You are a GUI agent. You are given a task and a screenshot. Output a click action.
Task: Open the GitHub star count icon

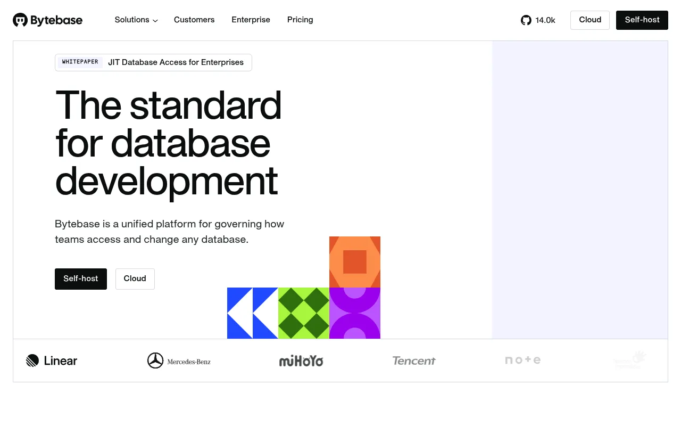pos(526,20)
